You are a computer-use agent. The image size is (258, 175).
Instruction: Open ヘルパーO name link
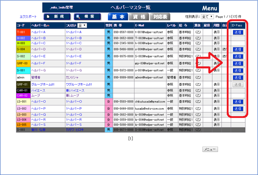39,102
